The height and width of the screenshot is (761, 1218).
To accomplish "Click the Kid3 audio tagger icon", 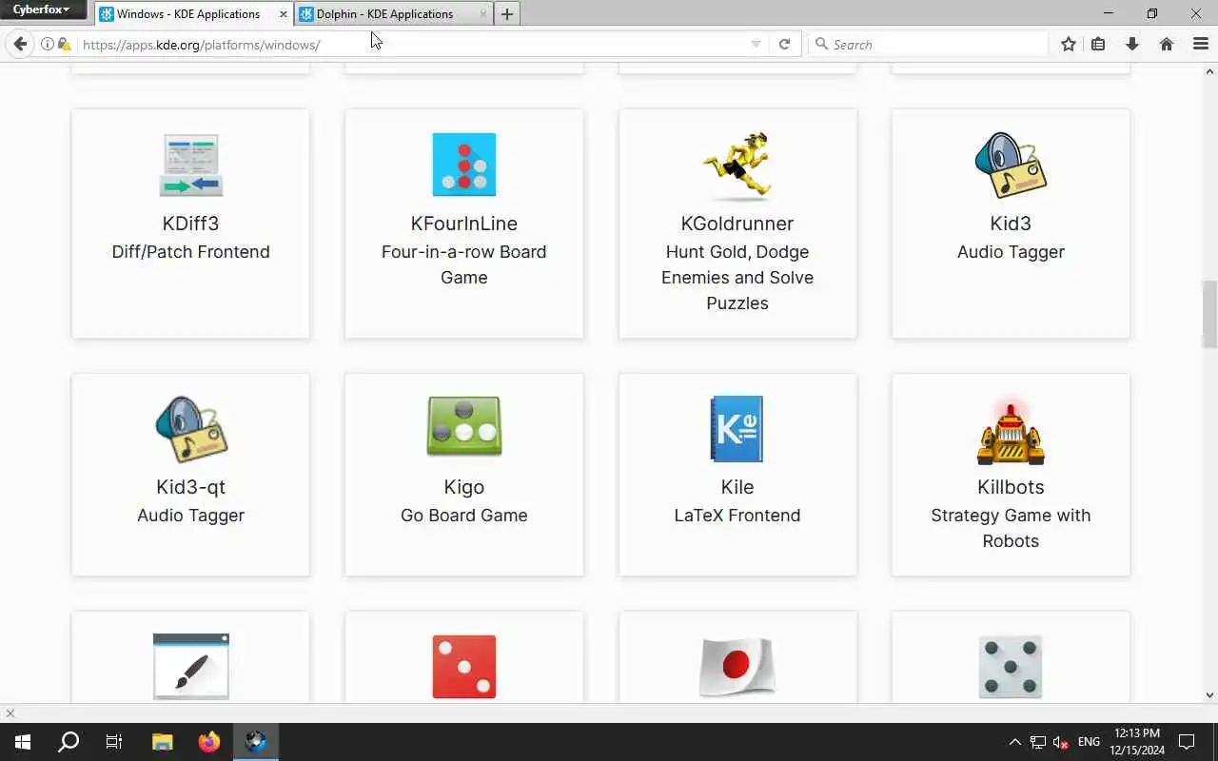I will [1011, 165].
